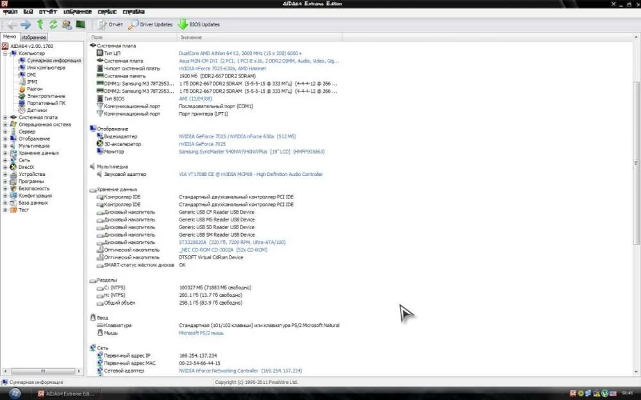Click the AIDA64 v2.00.1700 root icon
Viewport: 641px width, 400px height.
coord(5,46)
